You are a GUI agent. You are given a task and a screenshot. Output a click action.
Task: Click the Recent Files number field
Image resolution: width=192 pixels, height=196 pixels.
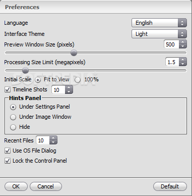point(43,140)
